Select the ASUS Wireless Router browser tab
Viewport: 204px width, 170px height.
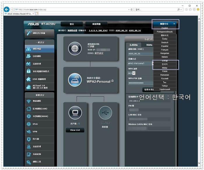pyautogui.click(x=19, y=14)
